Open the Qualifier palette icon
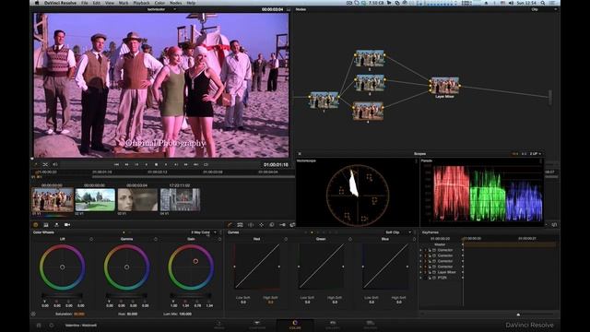Image resolution: width=590 pixels, height=332 pixels. point(240,225)
